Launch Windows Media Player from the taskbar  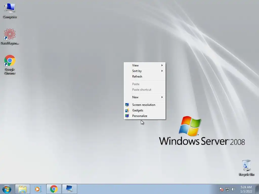38,189
